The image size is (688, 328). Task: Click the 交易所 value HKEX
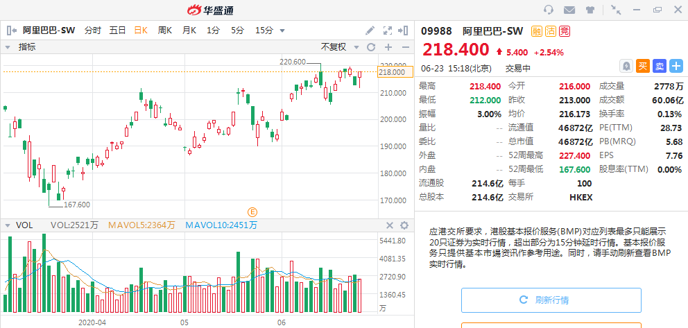click(580, 198)
